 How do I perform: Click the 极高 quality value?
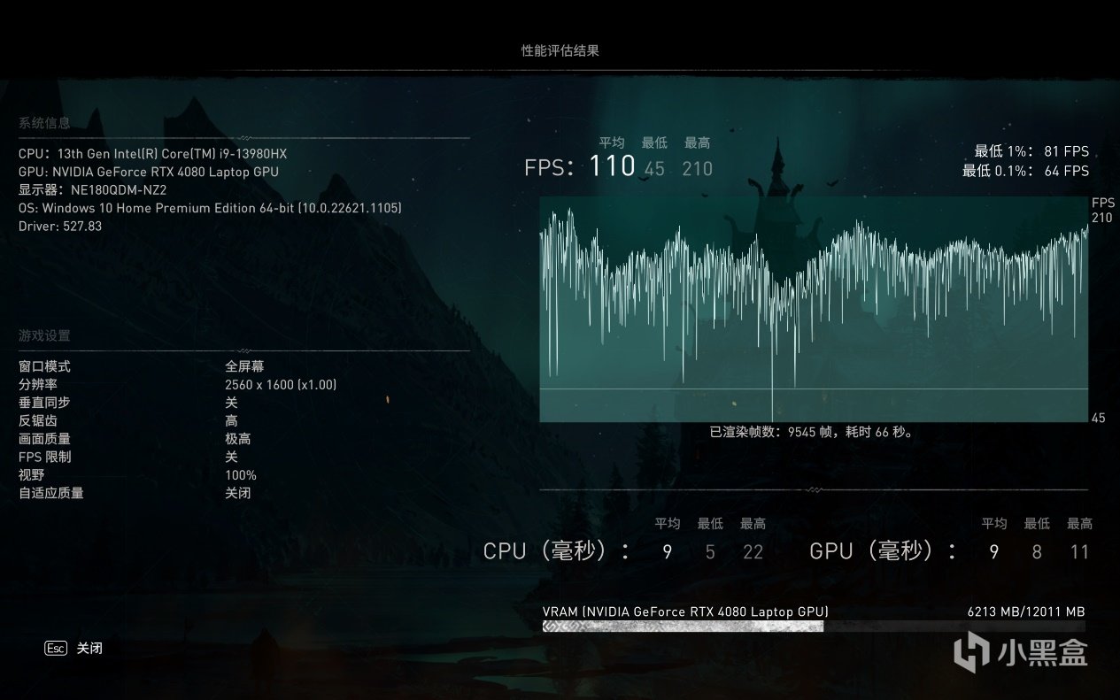click(x=238, y=439)
